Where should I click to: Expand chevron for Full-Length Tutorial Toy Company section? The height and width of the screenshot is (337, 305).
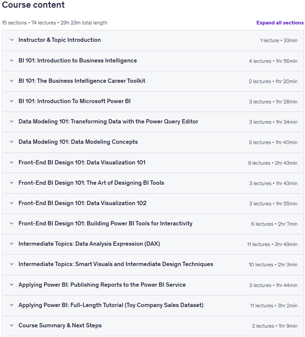pos(12,305)
